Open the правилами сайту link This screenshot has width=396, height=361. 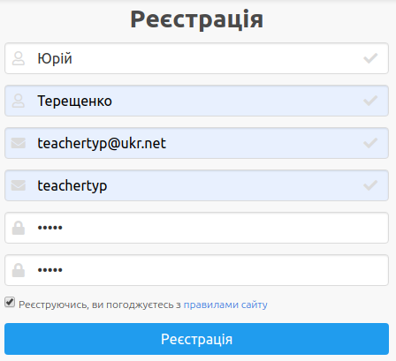coord(225,305)
